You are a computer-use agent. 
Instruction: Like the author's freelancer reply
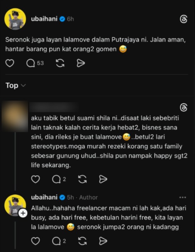click(x=35, y=241)
